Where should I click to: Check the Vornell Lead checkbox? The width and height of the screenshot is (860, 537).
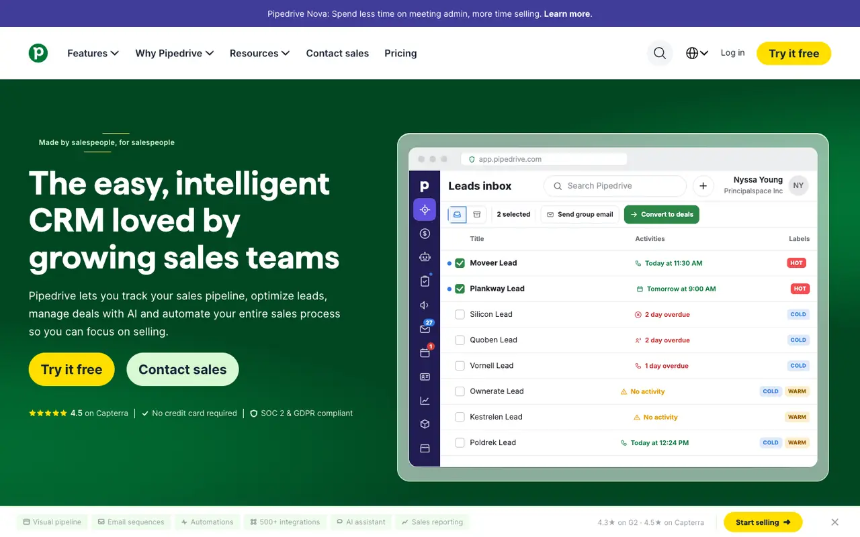pos(460,366)
